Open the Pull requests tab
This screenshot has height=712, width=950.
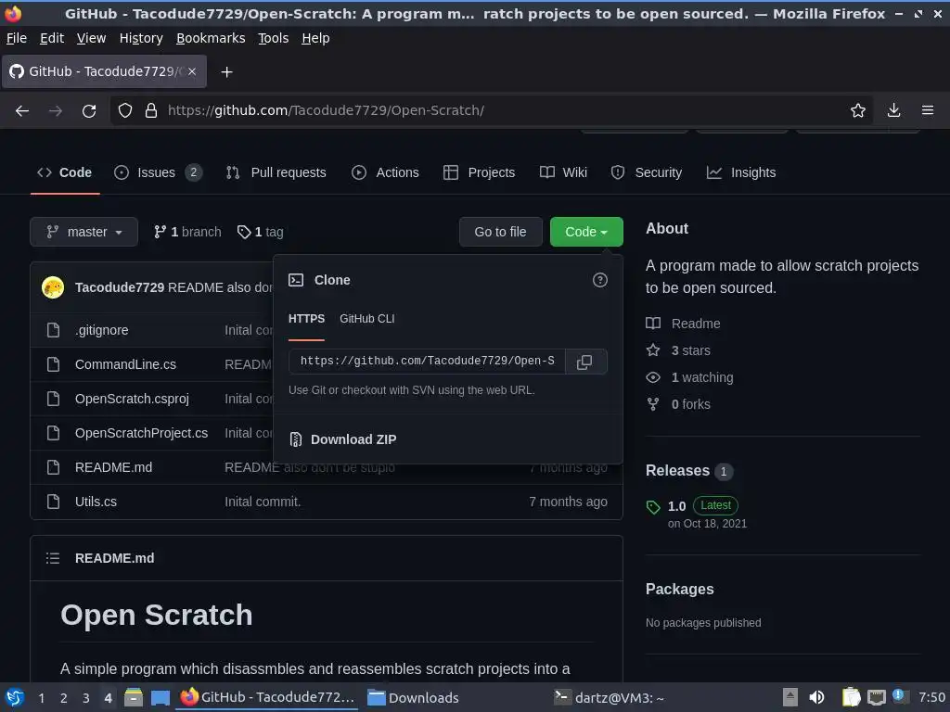pos(276,173)
